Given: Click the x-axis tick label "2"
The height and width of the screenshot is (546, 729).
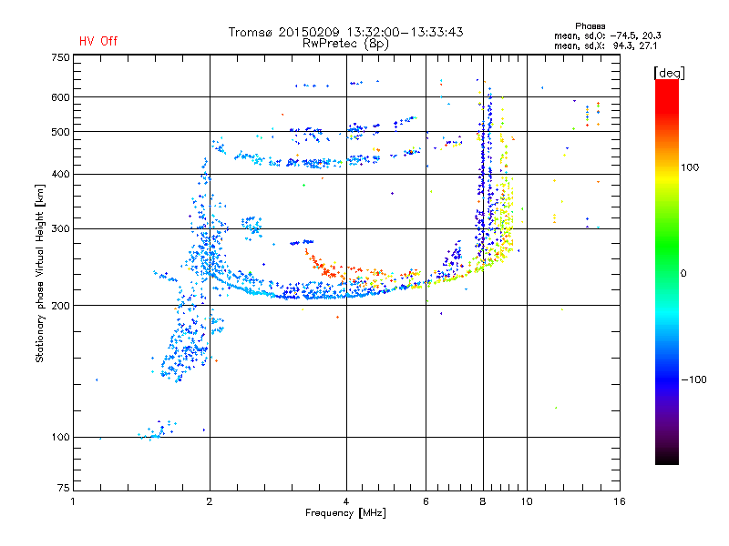Looking at the screenshot, I should click(x=210, y=501).
